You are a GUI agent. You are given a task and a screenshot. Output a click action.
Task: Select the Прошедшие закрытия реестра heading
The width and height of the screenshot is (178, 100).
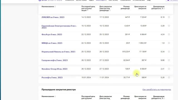click(59, 89)
